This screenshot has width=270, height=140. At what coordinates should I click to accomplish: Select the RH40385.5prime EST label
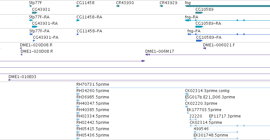[x=93, y=110]
